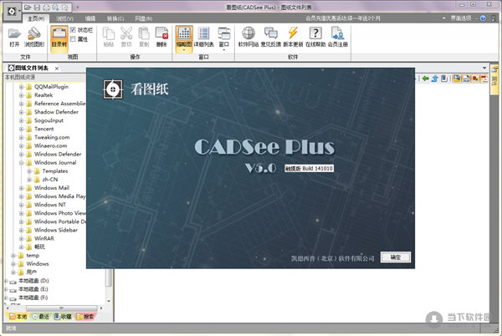Select 本地磁盘 (F:) drive
502x336 pixels.
click(33, 298)
